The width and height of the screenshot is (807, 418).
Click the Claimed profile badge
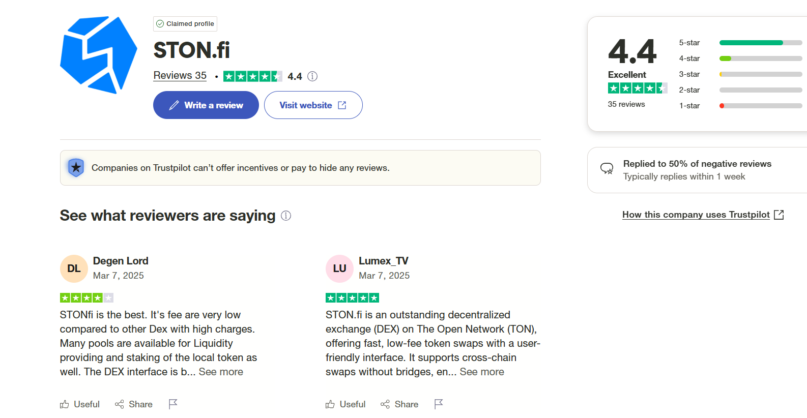click(x=185, y=24)
